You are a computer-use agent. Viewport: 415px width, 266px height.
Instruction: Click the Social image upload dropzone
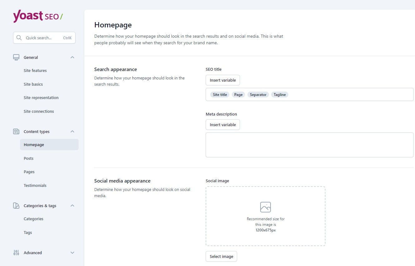click(266, 216)
